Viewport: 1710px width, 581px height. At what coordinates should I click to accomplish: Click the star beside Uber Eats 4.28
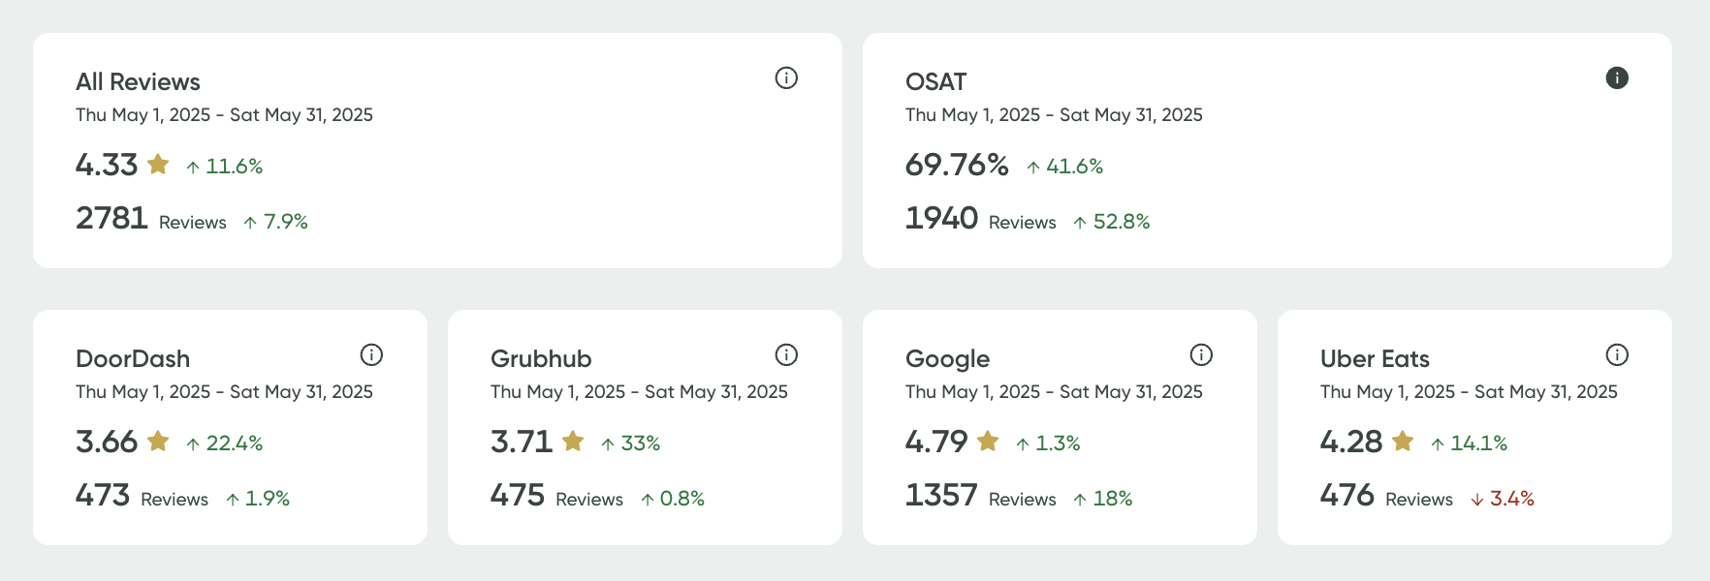tap(1403, 442)
